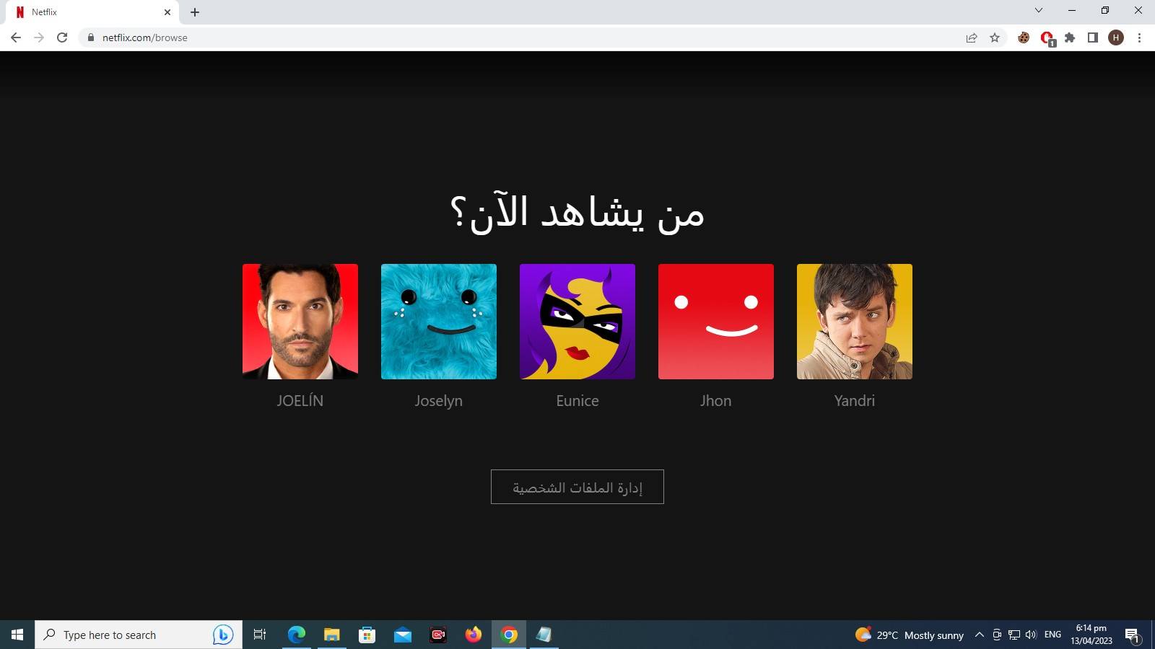Select the JOELÍN profile avatar
This screenshot has height=649, width=1155.
pyautogui.click(x=300, y=322)
